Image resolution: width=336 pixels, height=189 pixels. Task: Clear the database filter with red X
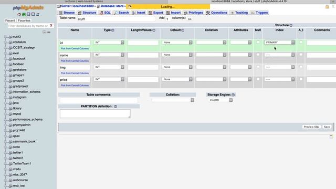[51, 26]
